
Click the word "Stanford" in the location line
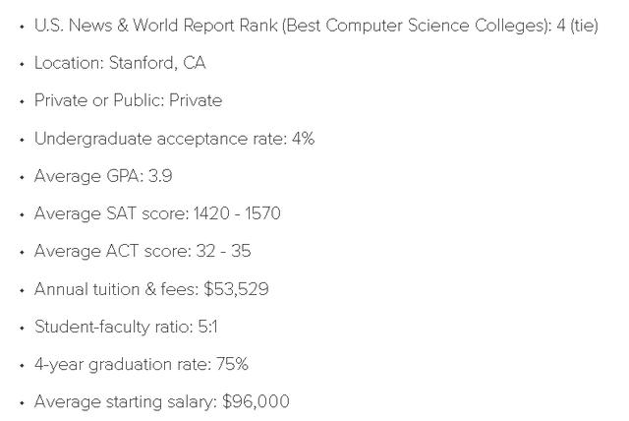[x=142, y=63]
